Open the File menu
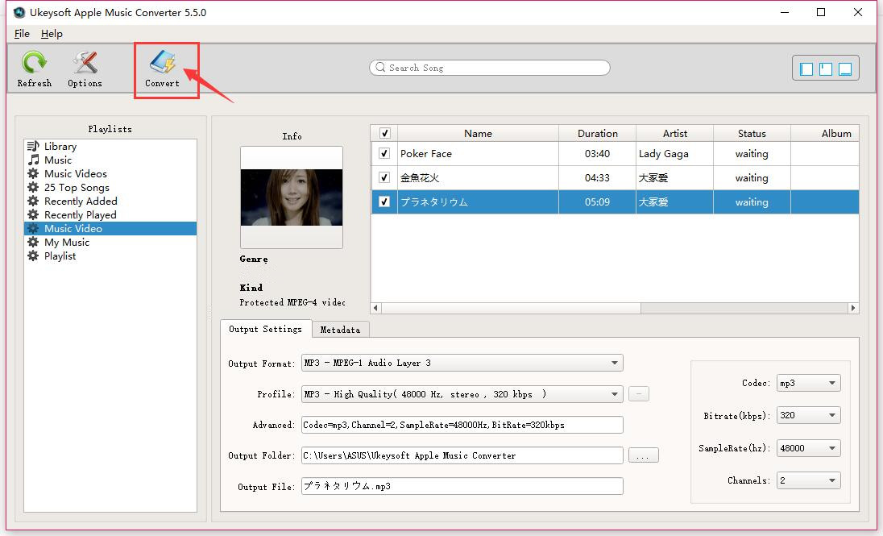The width and height of the screenshot is (883, 536). click(x=22, y=34)
